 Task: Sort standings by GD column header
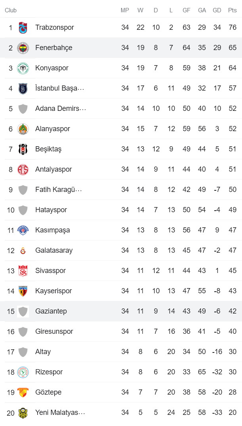[x=217, y=10]
